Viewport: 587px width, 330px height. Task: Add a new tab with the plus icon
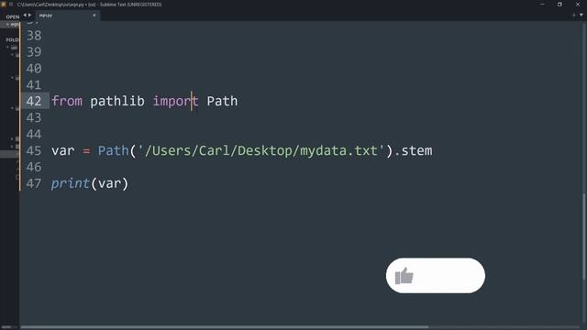(x=573, y=16)
